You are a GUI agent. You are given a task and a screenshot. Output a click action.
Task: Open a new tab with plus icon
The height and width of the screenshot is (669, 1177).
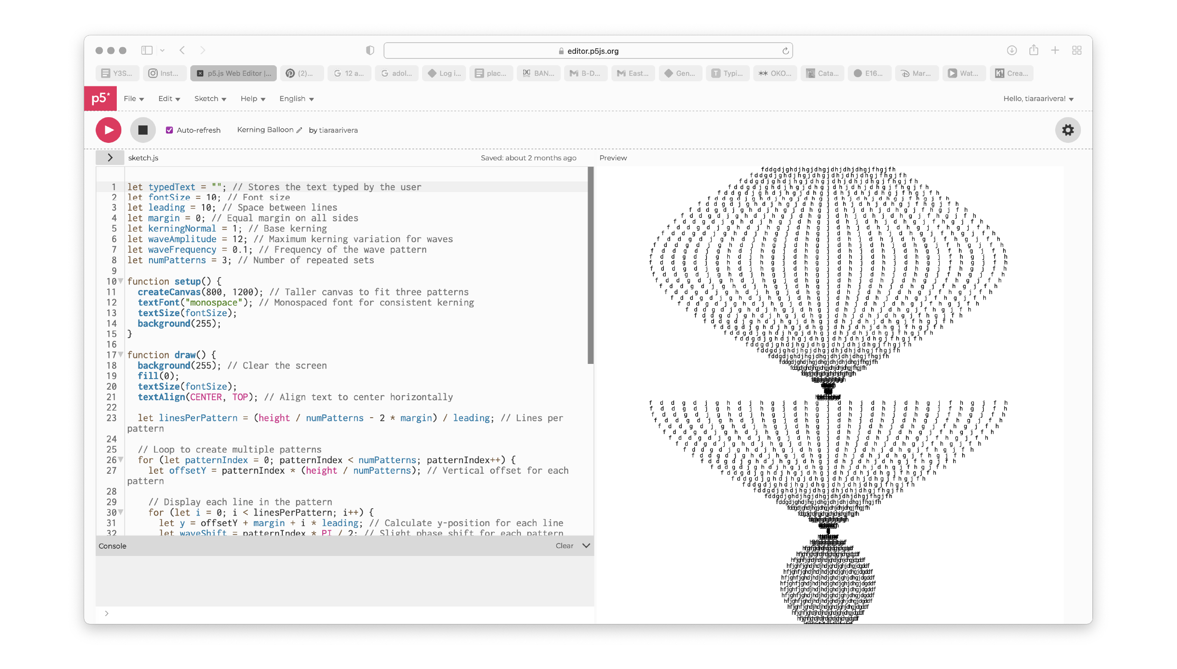click(1055, 50)
